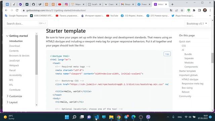Image resolution: width=215 pixels, height=121 pixels.
Task: Open the Bootstrap v5.1 version dropdown
Action: (197, 24)
